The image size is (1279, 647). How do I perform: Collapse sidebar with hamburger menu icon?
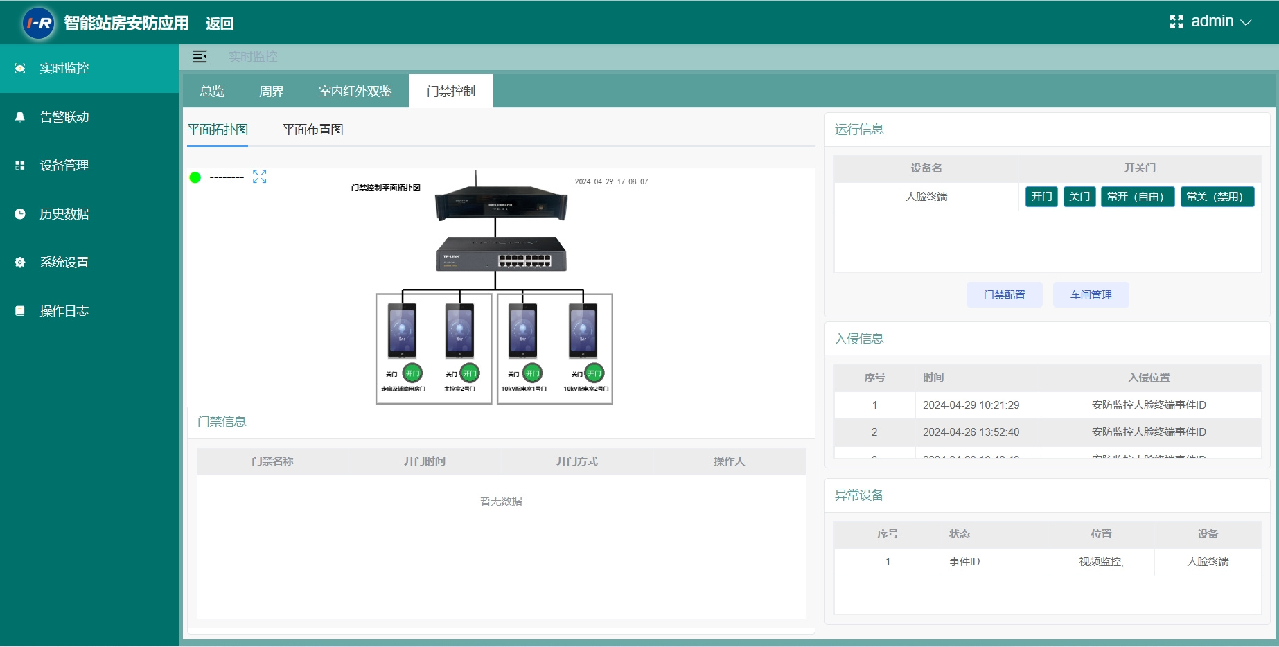click(x=200, y=57)
